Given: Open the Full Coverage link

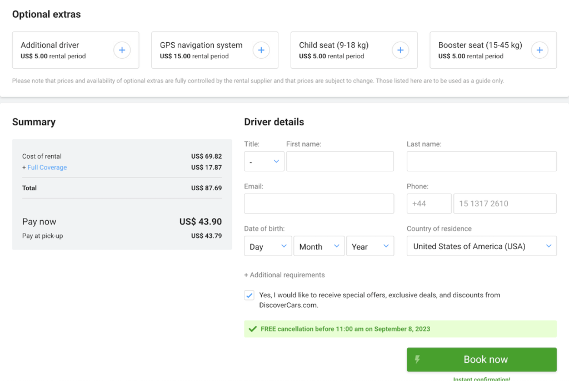Looking at the screenshot, I should [x=47, y=167].
